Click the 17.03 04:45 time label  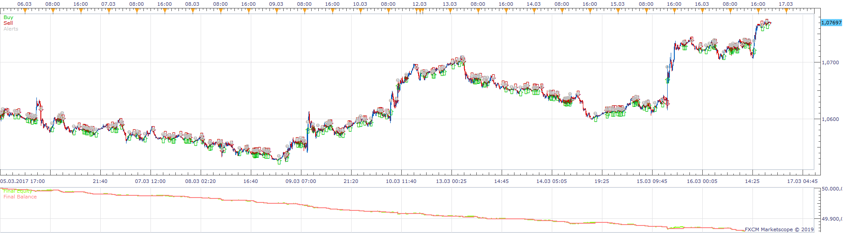[x=803, y=181]
